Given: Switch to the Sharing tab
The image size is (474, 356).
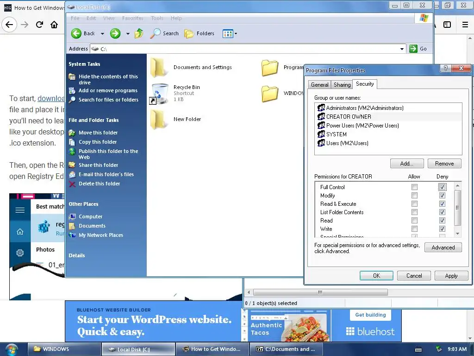Looking at the screenshot, I should (342, 85).
